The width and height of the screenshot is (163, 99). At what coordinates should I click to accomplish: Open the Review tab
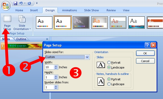(111, 10)
